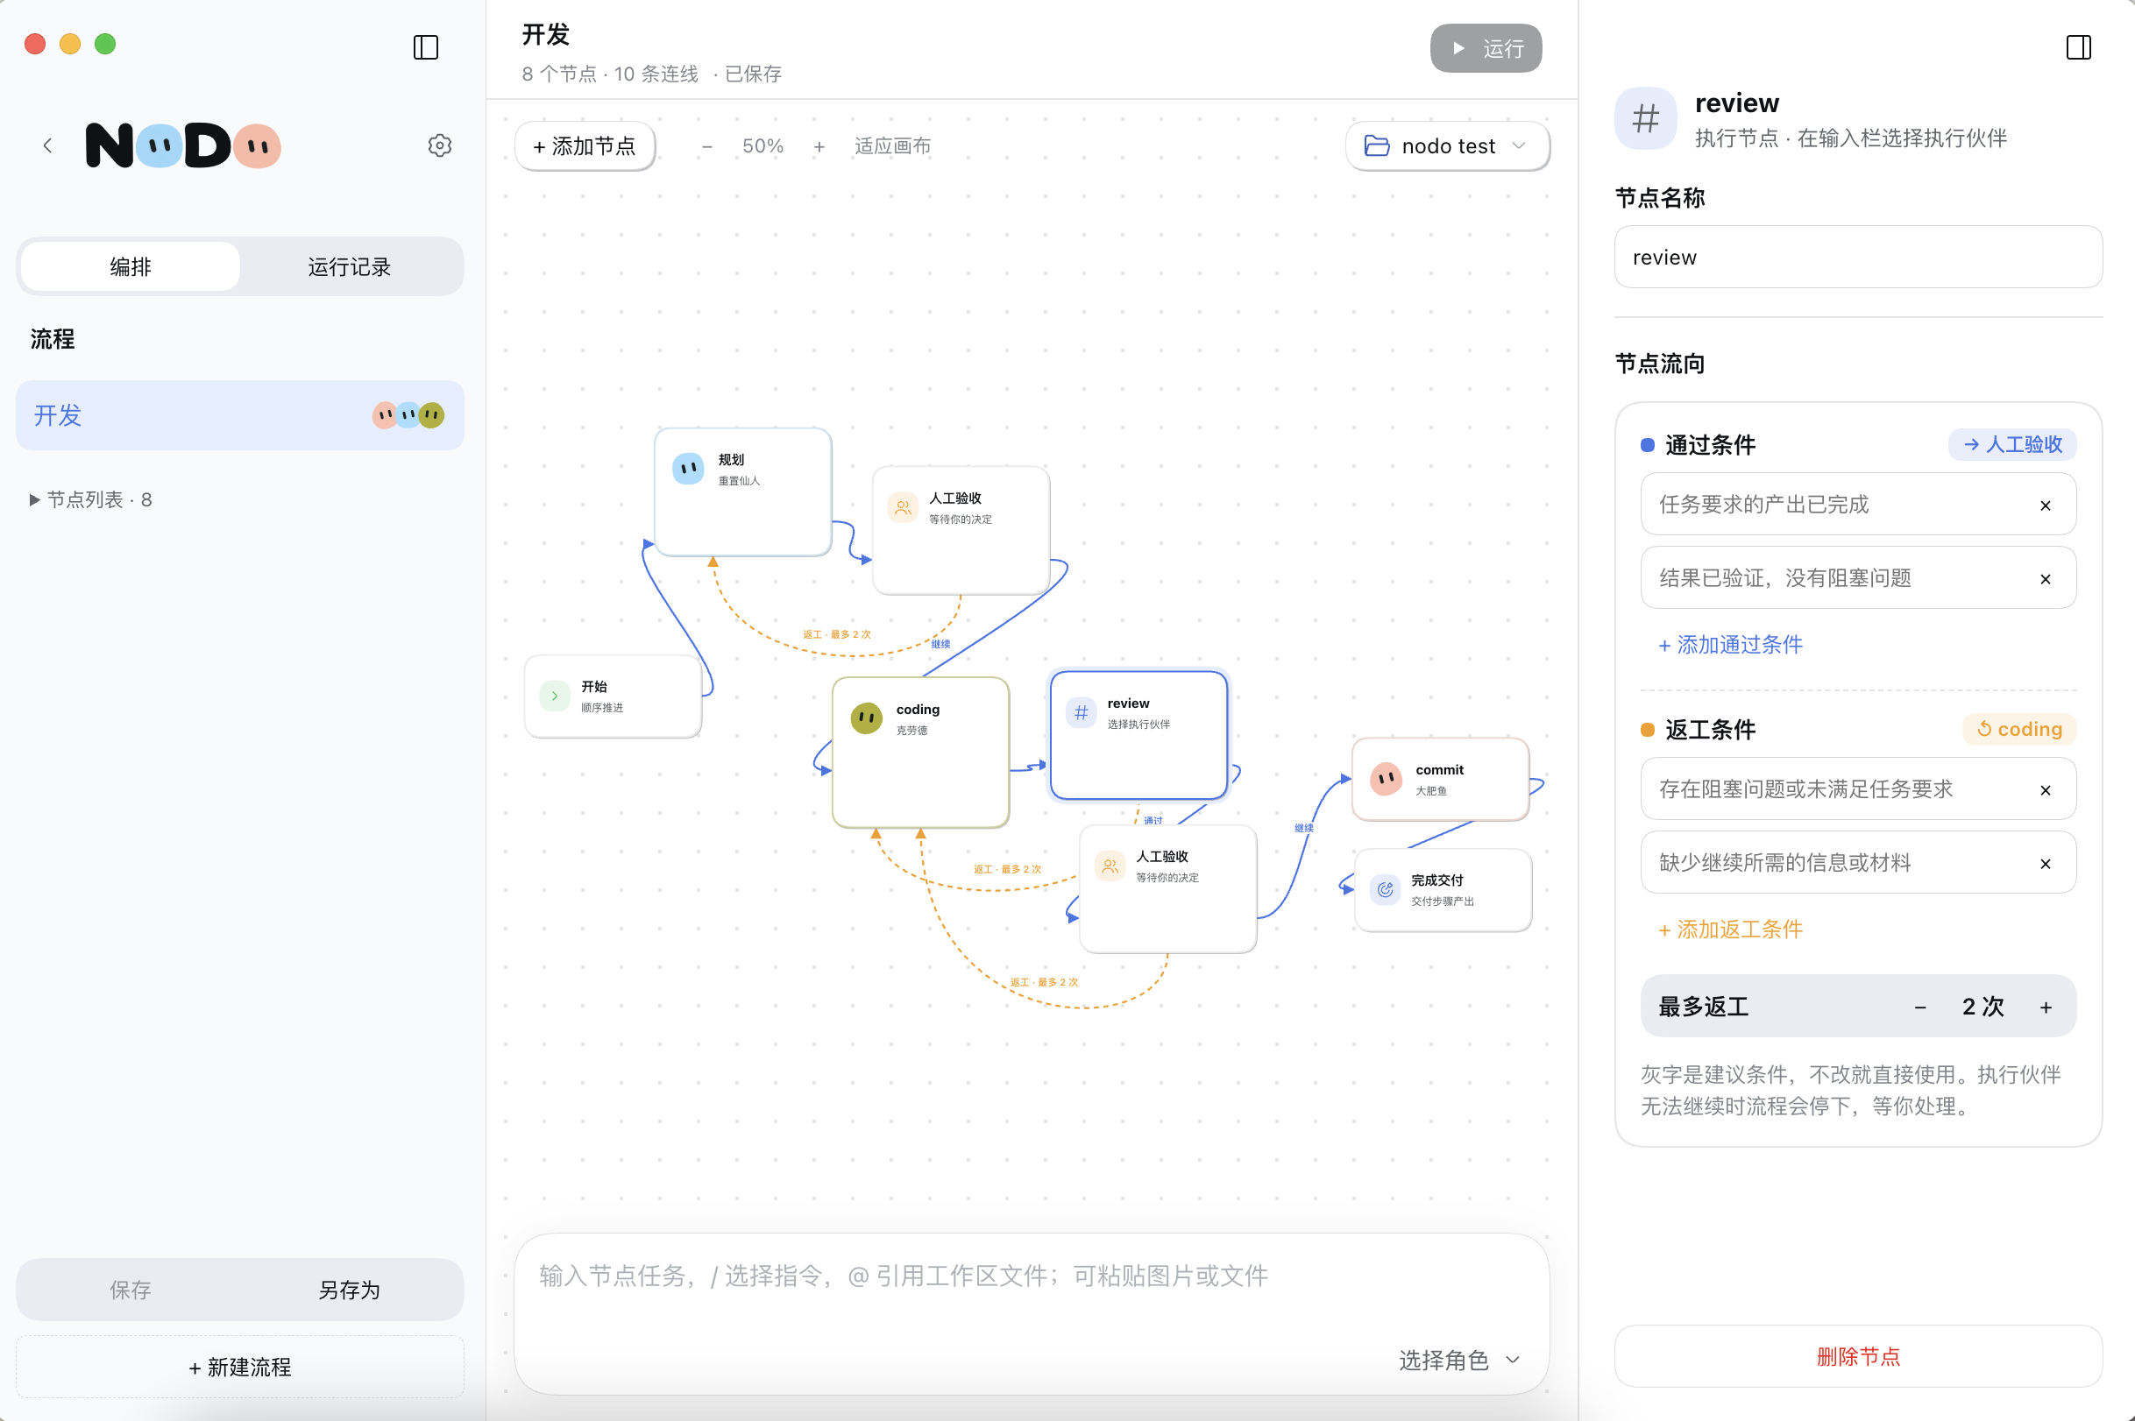This screenshot has height=1421, width=2135.
Task: Expand 节点列表 · 8 list
Action: [x=90, y=499]
